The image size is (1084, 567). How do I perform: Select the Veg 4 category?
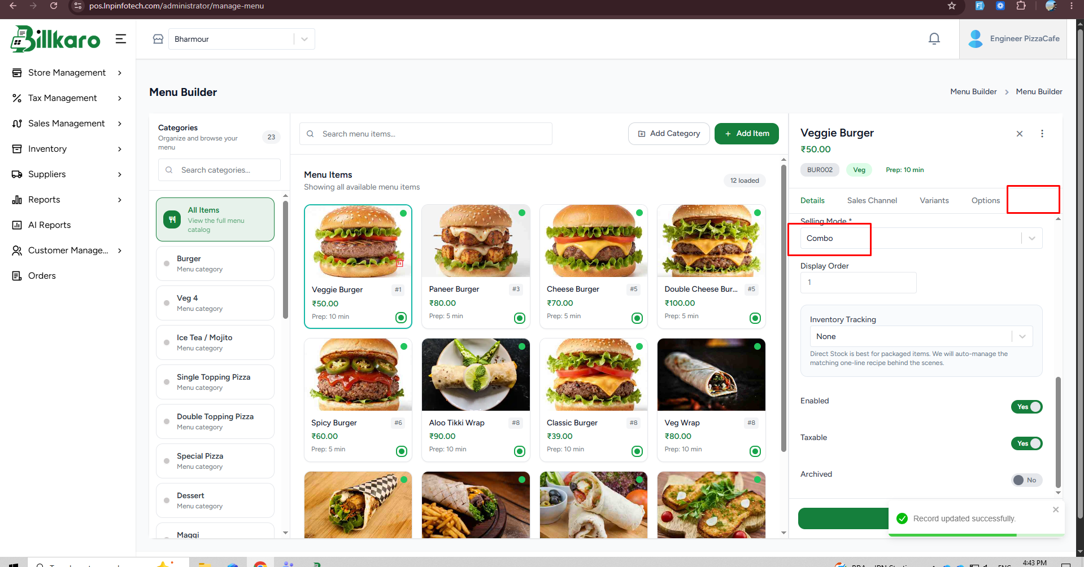(215, 303)
